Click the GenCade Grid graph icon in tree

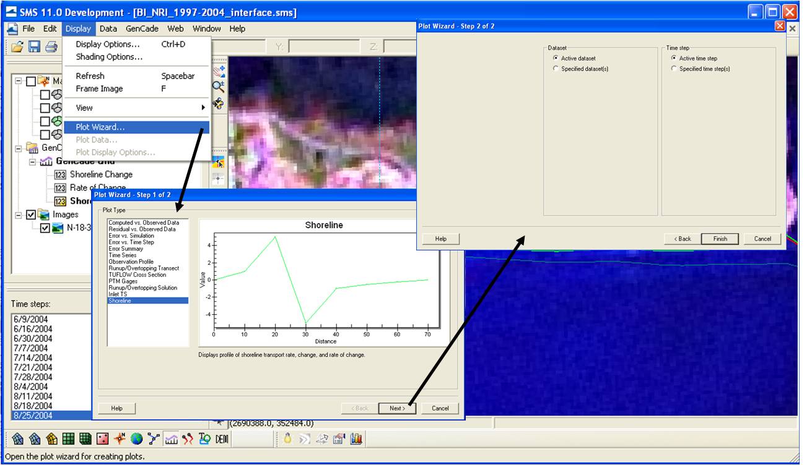click(x=46, y=161)
